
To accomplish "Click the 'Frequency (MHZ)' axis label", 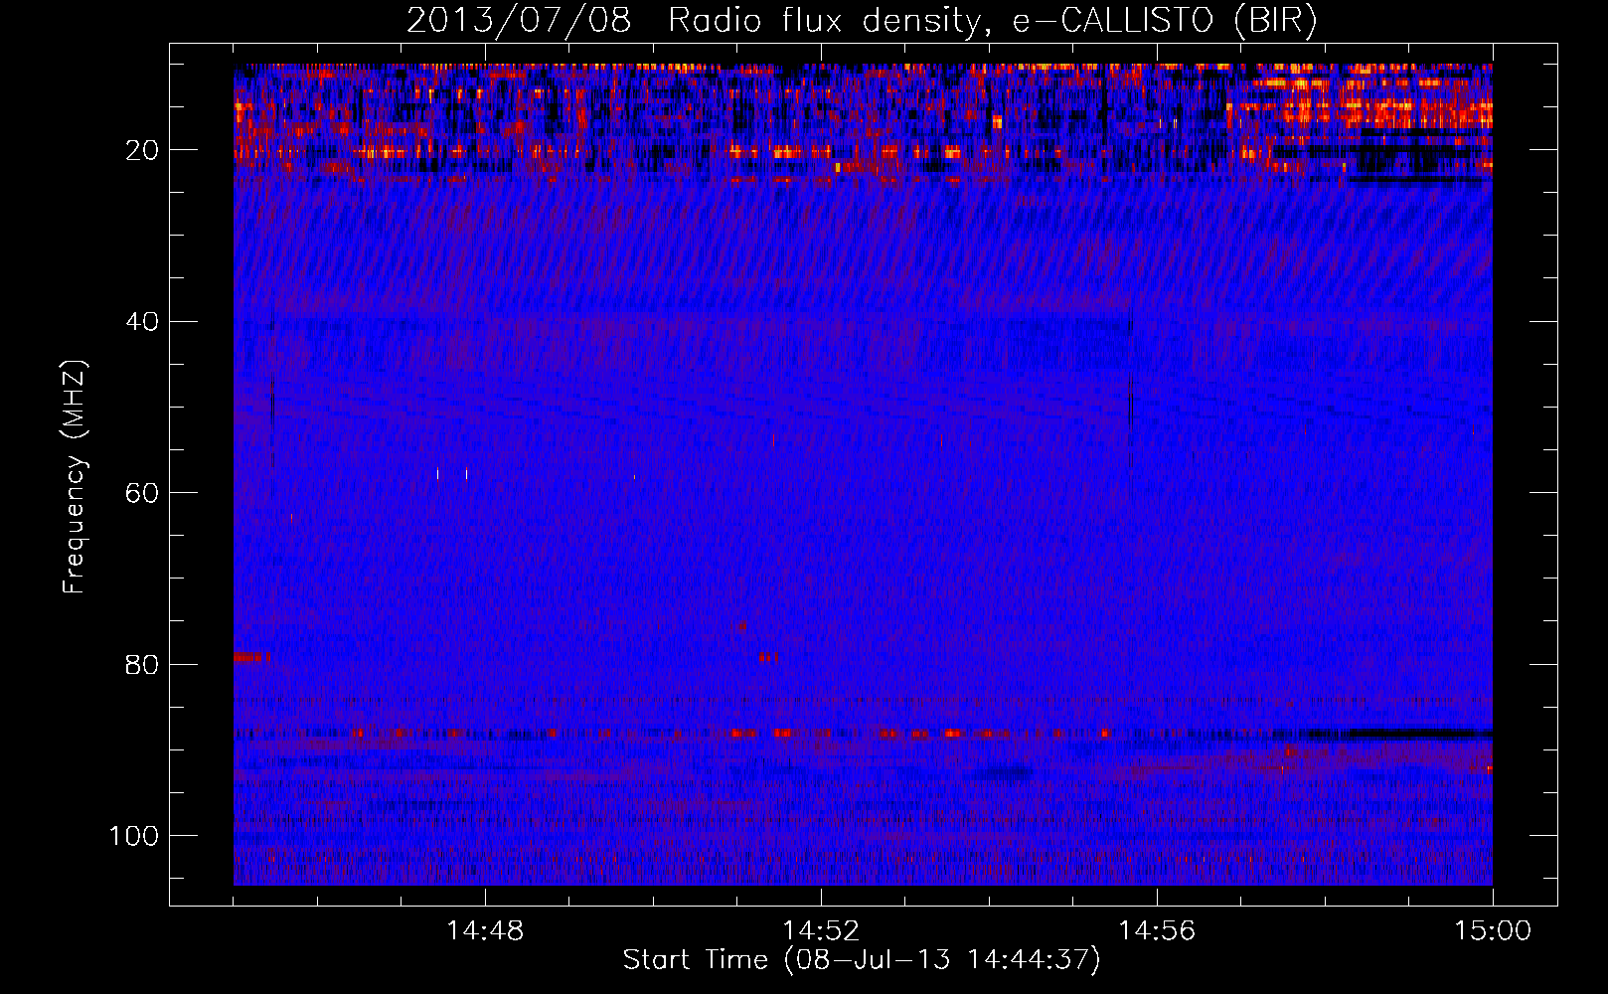I will [x=75, y=477].
